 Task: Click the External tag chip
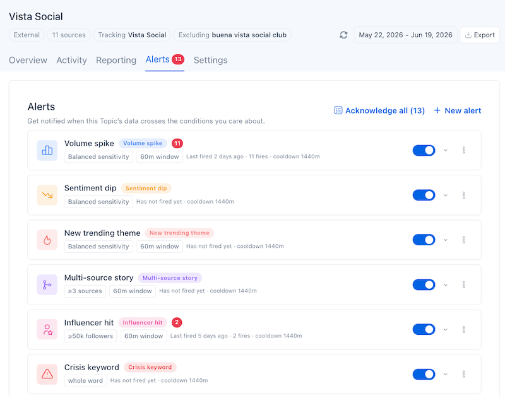[x=27, y=35]
